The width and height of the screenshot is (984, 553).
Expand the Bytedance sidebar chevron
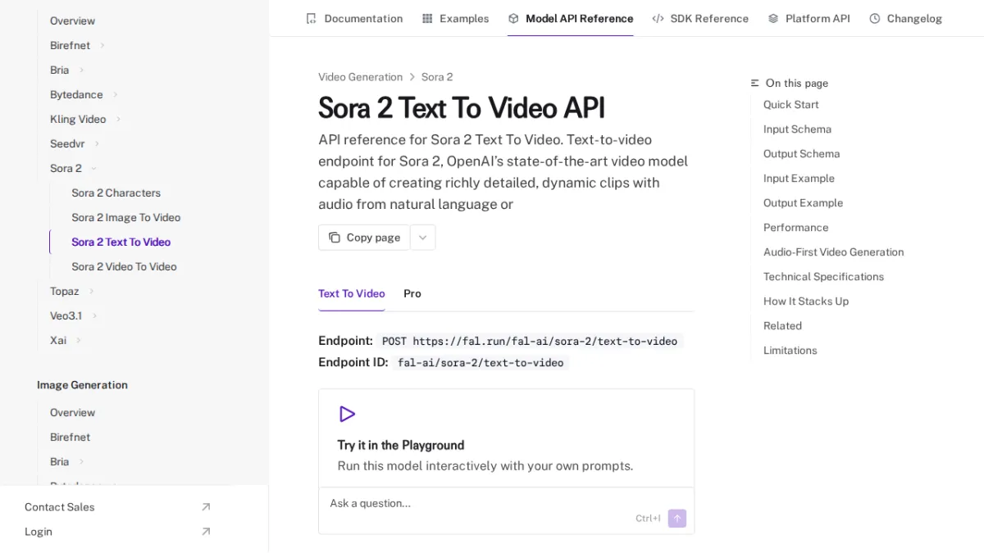115,94
